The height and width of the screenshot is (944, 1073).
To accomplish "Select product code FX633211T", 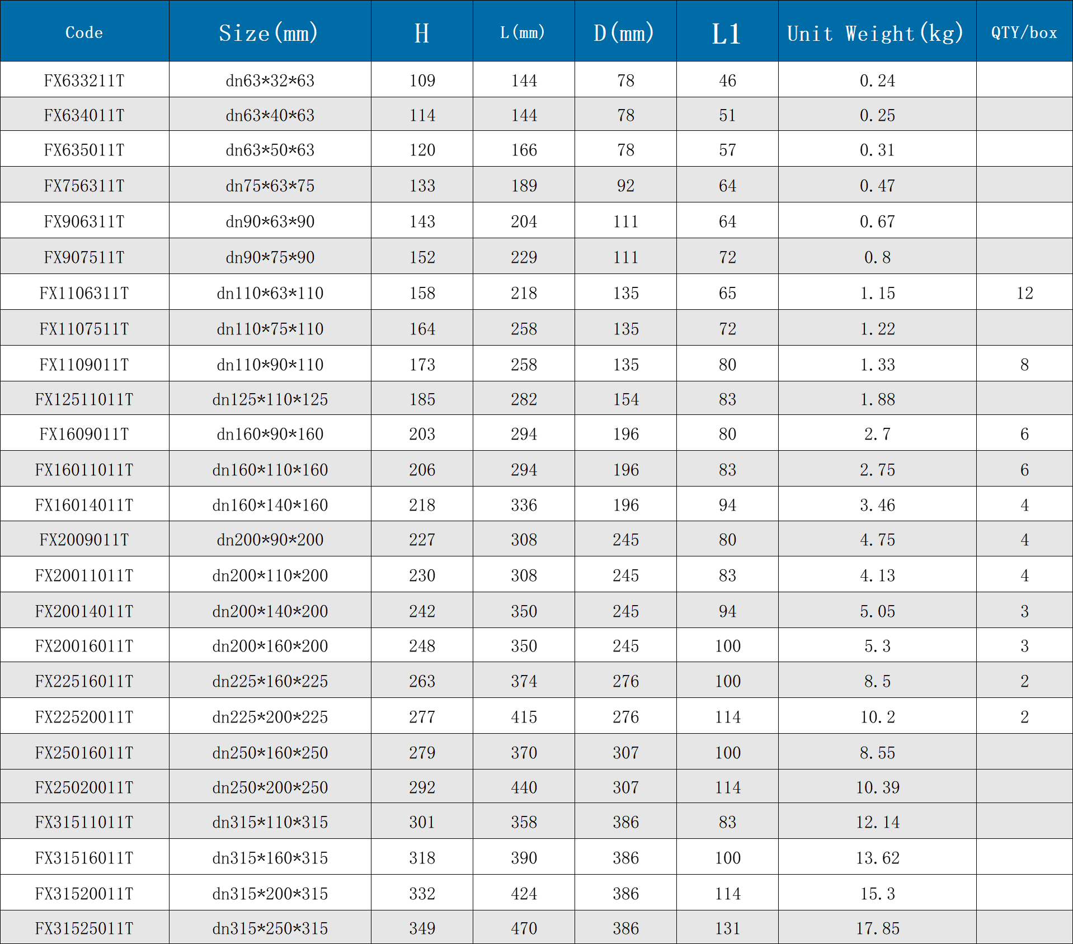I will tap(84, 81).
